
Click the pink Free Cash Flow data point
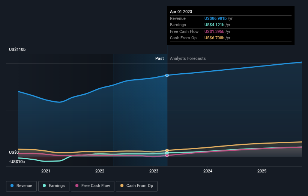pos(167,156)
